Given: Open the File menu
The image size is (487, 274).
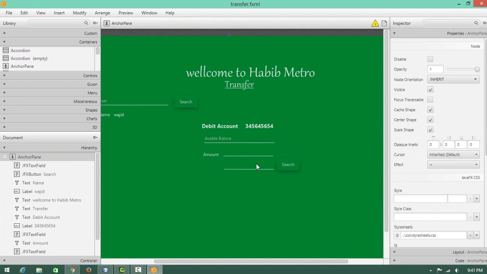Looking at the screenshot, I should [9, 13].
